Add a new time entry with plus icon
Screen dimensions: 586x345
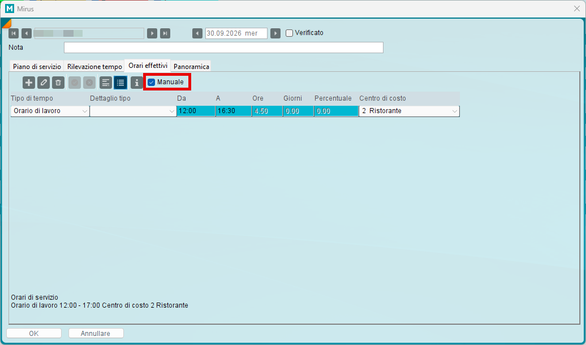[x=29, y=83]
